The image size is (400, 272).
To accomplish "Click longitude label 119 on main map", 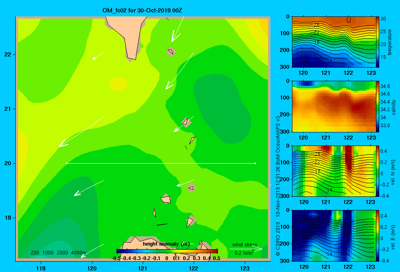I will [41, 268].
